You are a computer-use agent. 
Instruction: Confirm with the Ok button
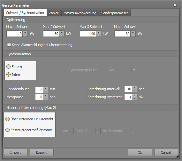point(140,152)
